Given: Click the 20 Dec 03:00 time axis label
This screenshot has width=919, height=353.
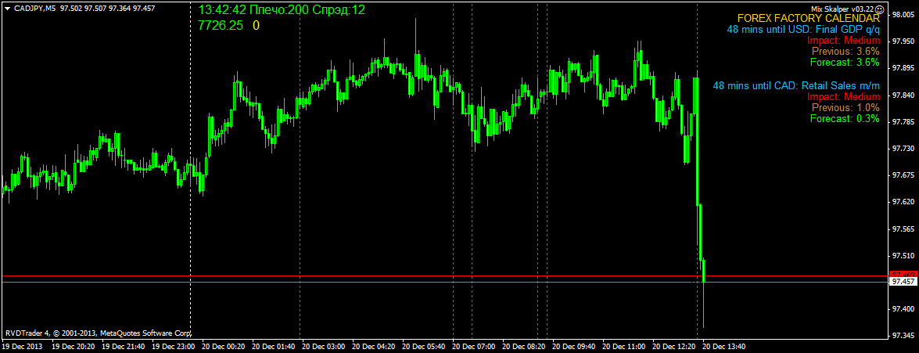Looking at the screenshot, I should [x=324, y=348].
